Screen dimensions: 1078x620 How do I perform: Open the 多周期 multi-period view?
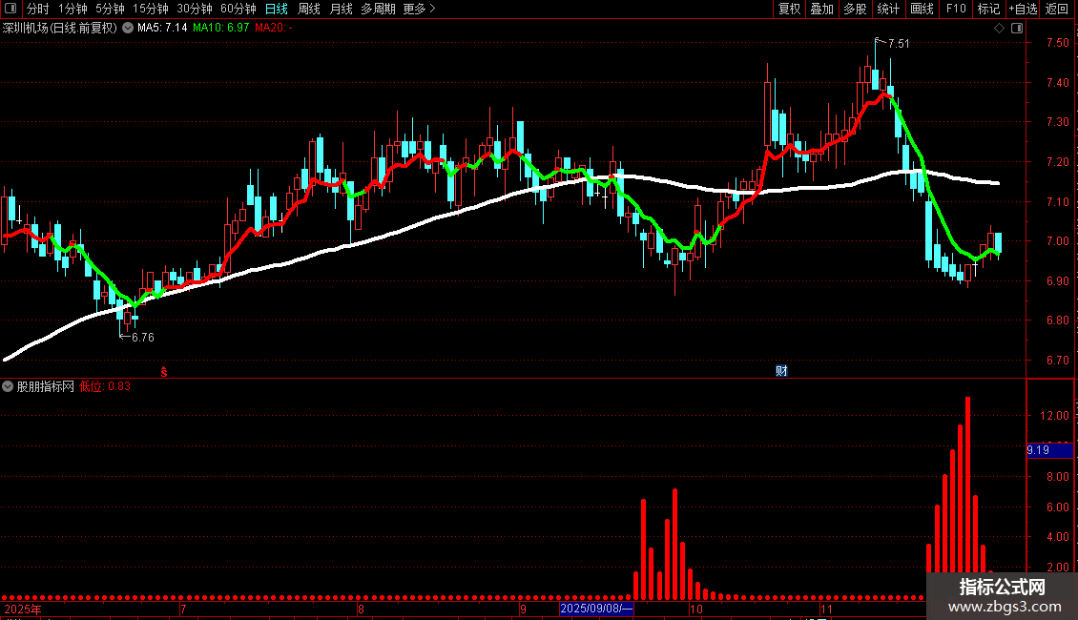378,9
